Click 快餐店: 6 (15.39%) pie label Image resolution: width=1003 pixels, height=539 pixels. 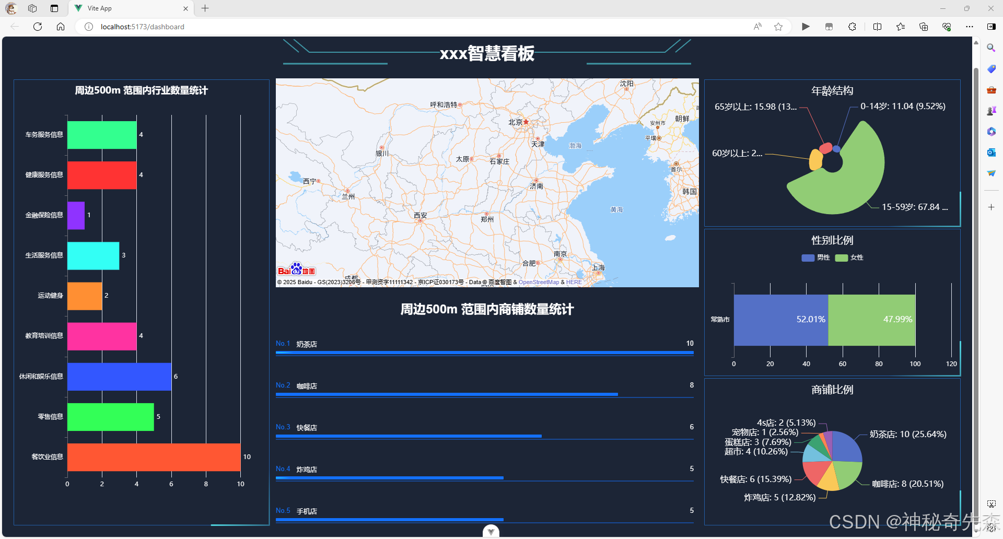tap(755, 479)
